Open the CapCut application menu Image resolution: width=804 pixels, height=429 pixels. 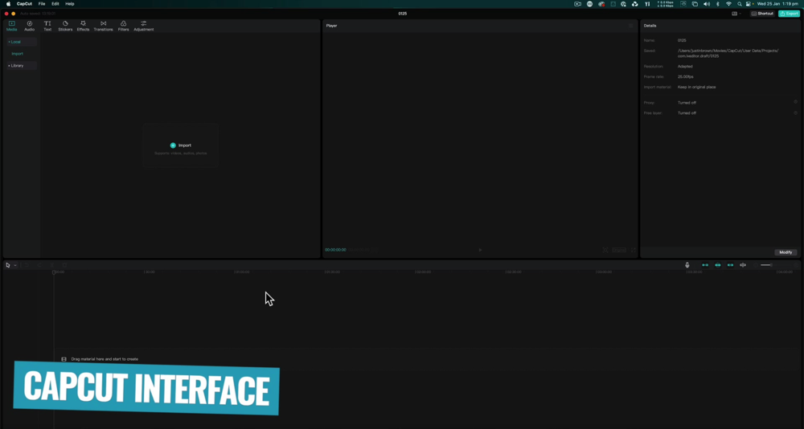point(24,3)
